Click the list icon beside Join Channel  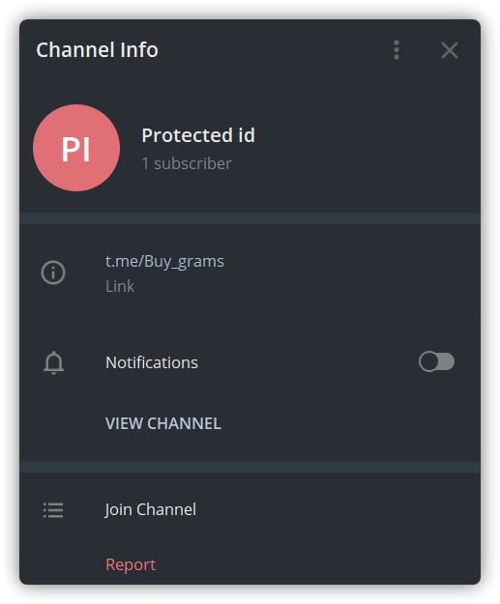53,510
